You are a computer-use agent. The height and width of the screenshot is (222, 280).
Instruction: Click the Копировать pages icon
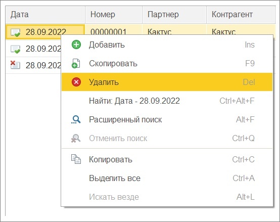[76, 159]
